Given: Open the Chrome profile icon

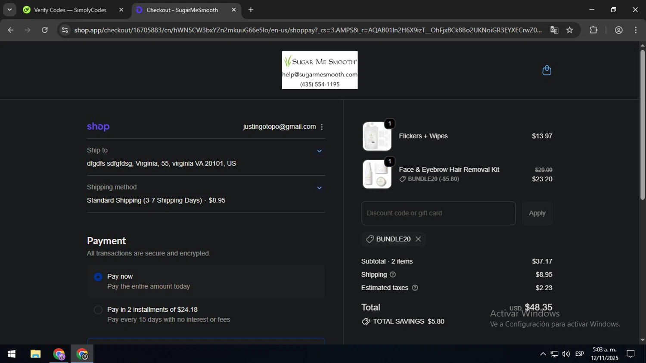Looking at the screenshot, I should pyautogui.click(x=619, y=30).
